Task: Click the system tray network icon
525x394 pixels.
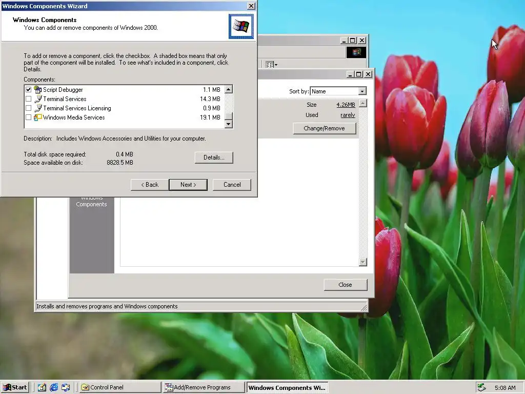Action: pyautogui.click(x=481, y=387)
